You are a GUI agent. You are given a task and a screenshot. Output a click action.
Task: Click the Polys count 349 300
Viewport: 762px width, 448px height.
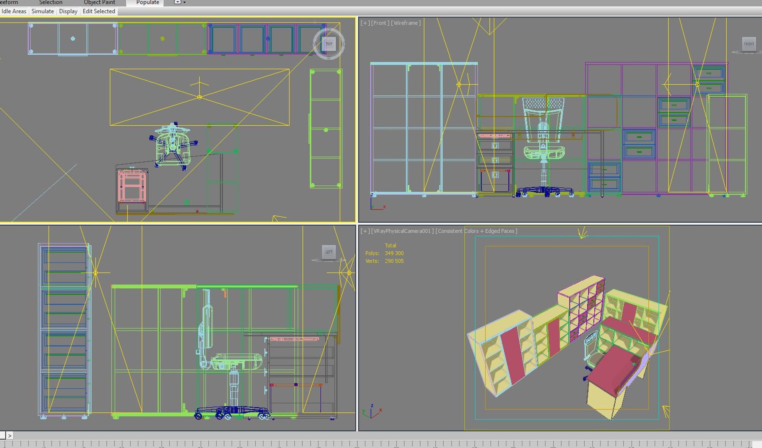click(394, 253)
